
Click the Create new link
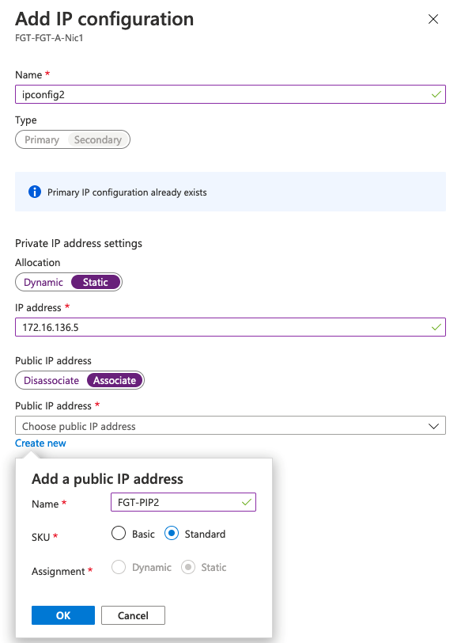click(x=40, y=443)
